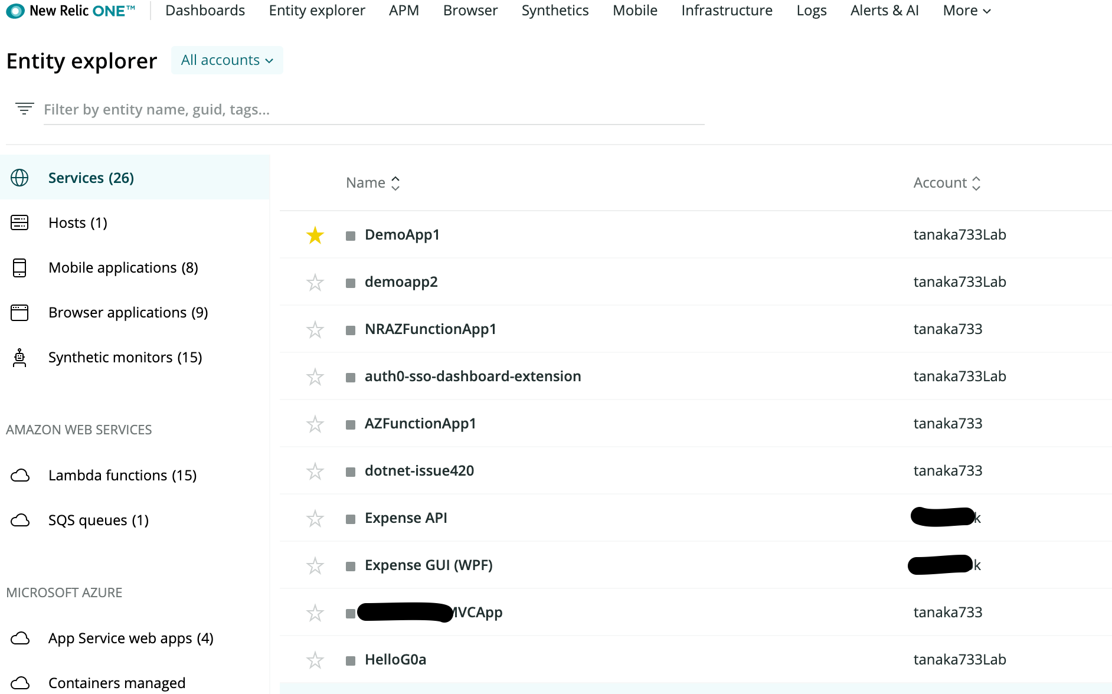The height and width of the screenshot is (694, 1112).
Task: Click cloud icon for App Service web apps
Action: tap(20, 638)
